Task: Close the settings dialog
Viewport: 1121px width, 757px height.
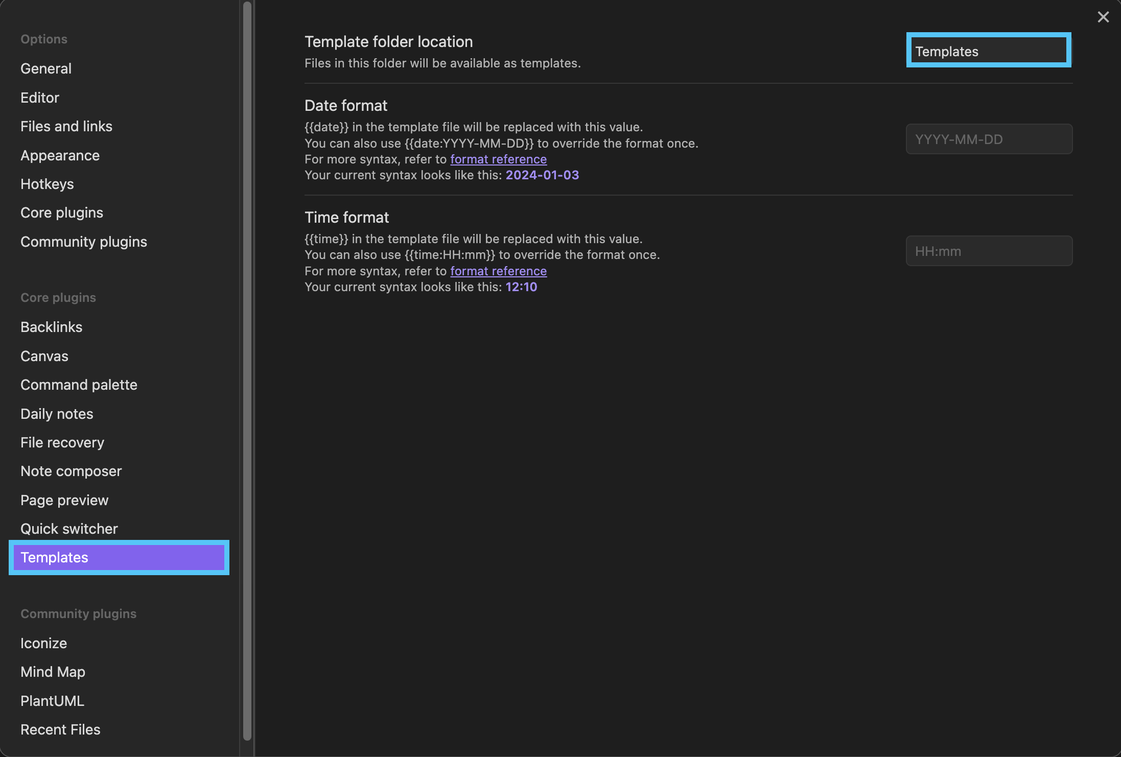Action: pos(1103,17)
